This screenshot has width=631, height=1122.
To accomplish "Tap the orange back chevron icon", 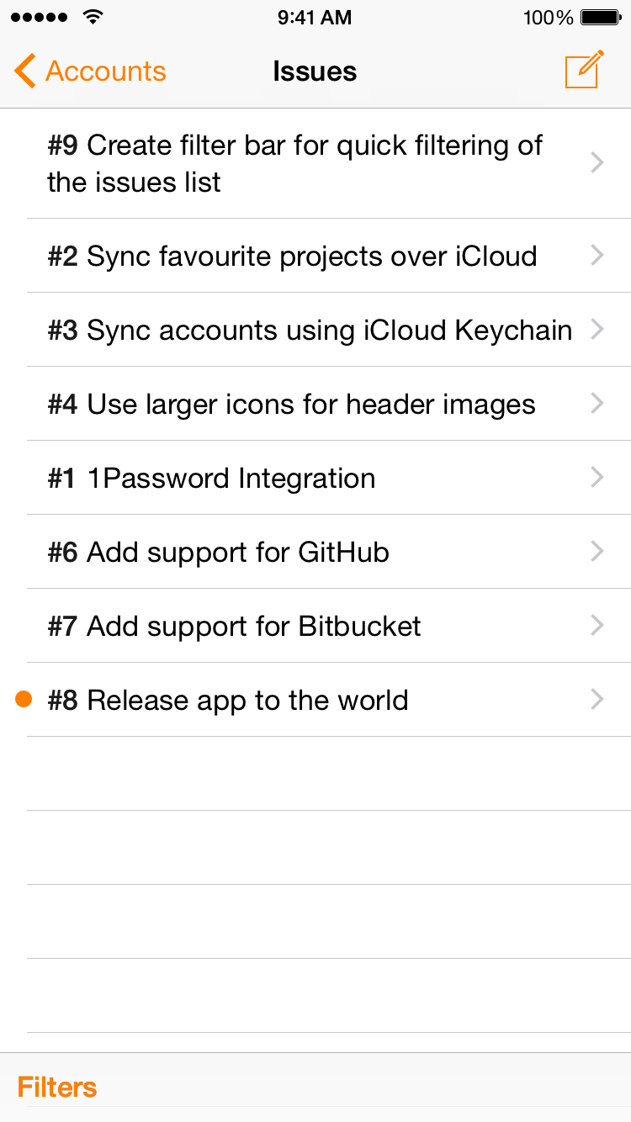I will tap(25, 71).
